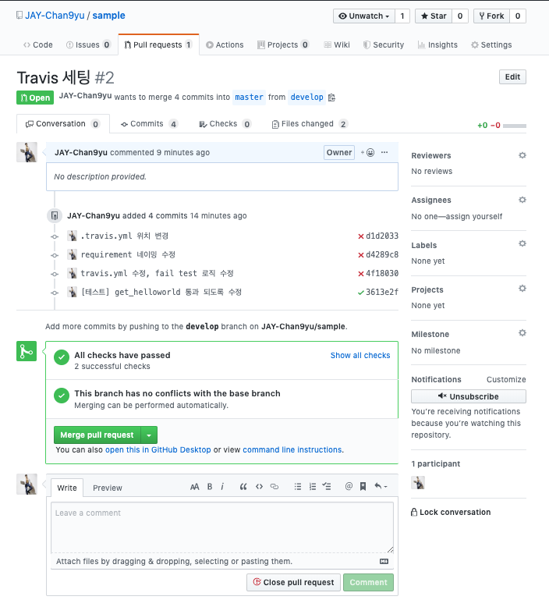Click into the Leave a comment field
Viewport: 549px width, 607px height.
(x=222, y=527)
